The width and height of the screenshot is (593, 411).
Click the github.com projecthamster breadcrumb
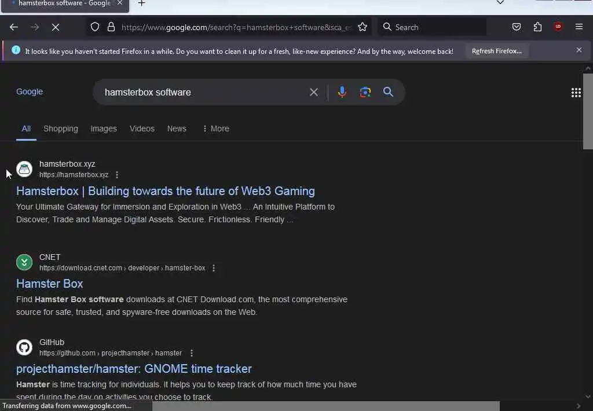(111, 353)
